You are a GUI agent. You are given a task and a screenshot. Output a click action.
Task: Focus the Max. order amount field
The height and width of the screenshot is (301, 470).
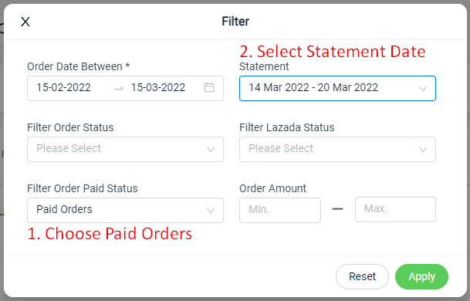click(x=395, y=209)
